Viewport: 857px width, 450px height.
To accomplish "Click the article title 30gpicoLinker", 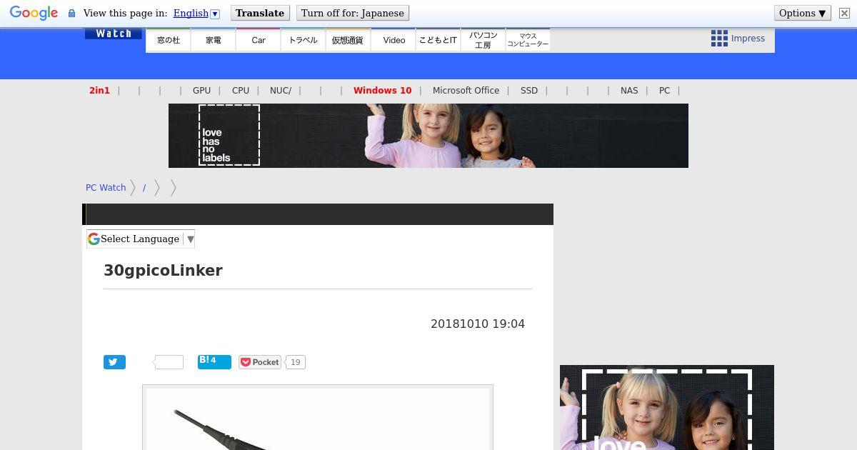I will [163, 271].
